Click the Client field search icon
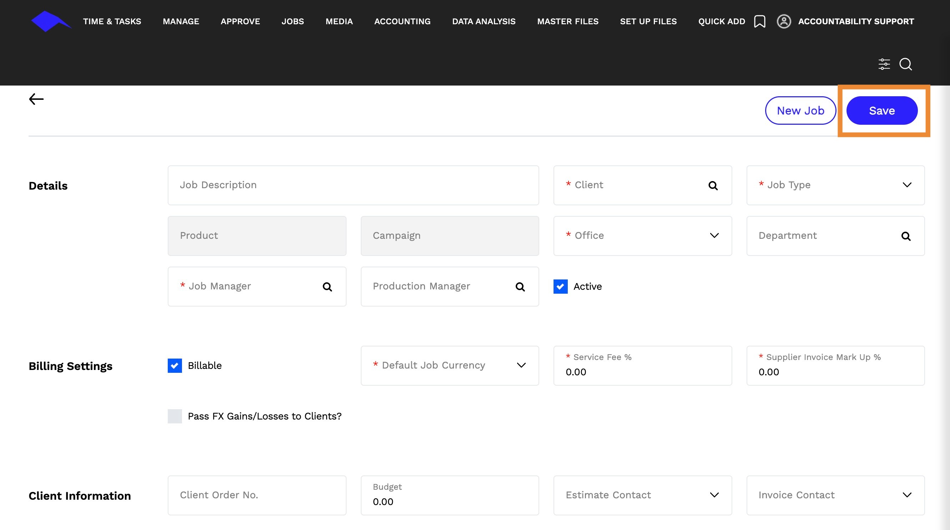Screen dimensions: 950x530 click(713, 186)
